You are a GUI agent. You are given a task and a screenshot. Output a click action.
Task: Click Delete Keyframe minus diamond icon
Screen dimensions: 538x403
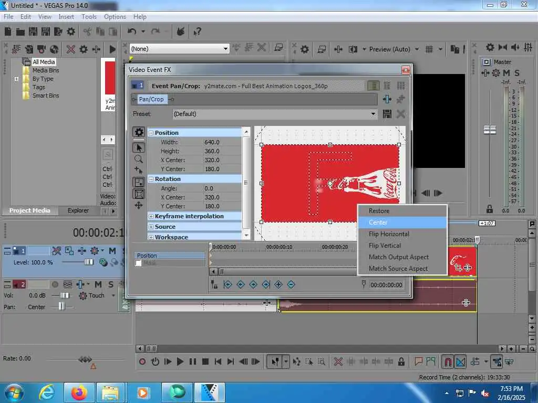click(291, 284)
